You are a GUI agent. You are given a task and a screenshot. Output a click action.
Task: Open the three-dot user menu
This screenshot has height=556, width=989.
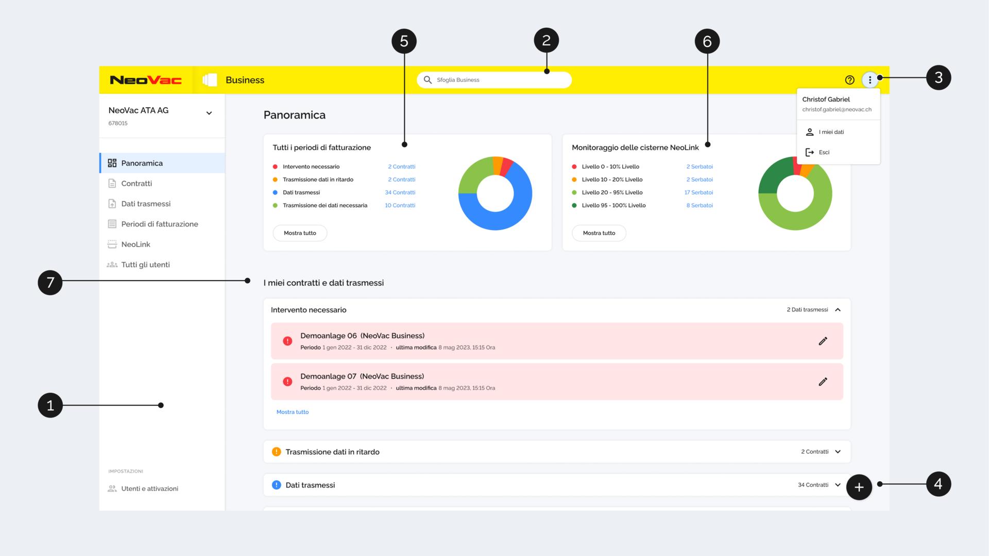point(870,80)
